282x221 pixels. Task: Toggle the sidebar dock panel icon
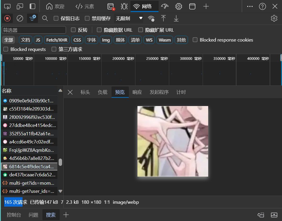point(32,7)
